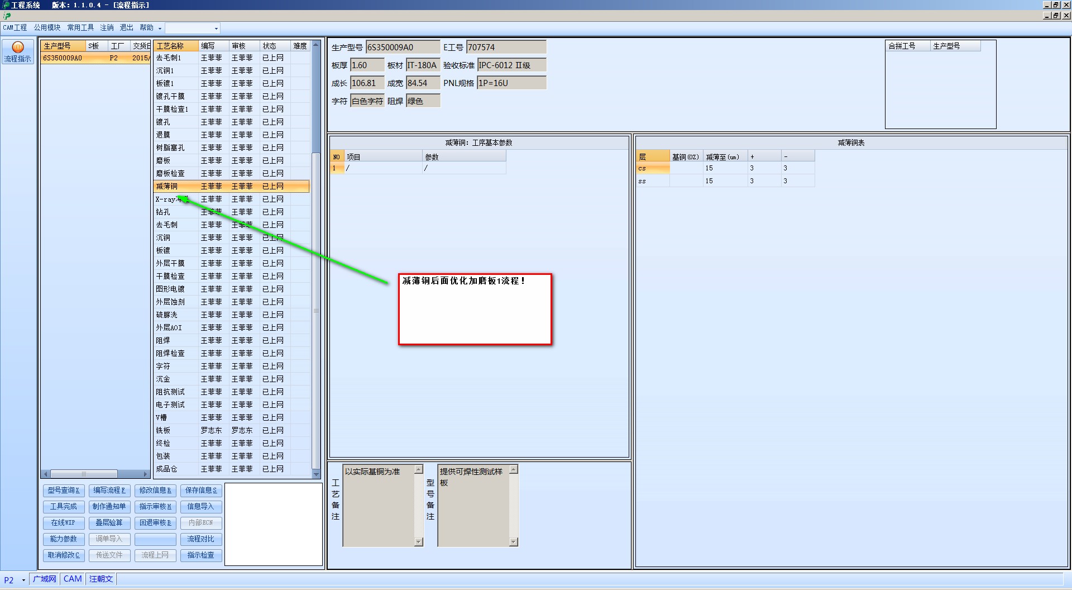Select the 树脂塞孔 process row
The image size is (1072, 590).
point(232,148)
